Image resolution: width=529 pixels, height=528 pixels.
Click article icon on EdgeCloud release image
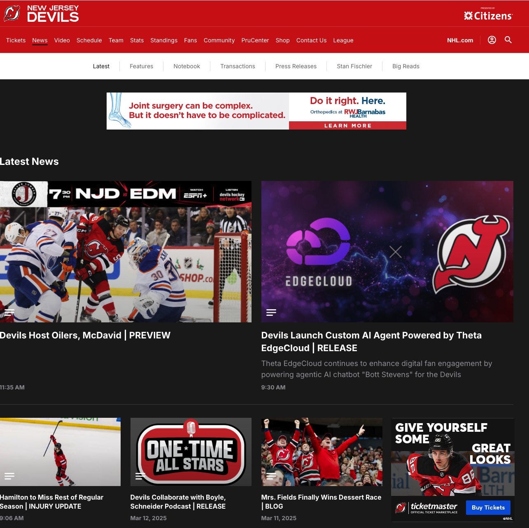pyautogui.click(x=271, y=313)
